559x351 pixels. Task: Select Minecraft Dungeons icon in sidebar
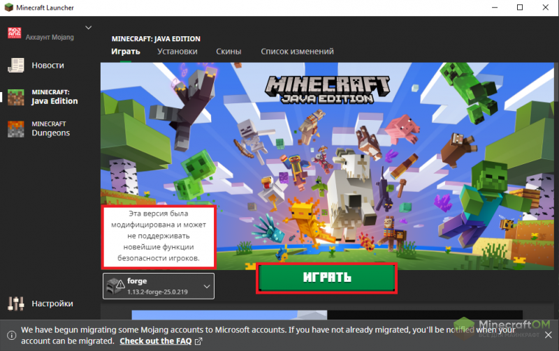[x=15, y=128]
